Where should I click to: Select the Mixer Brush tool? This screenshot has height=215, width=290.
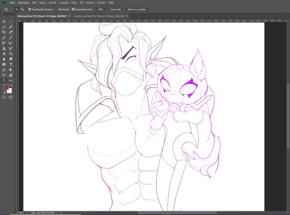coord(11,43)
